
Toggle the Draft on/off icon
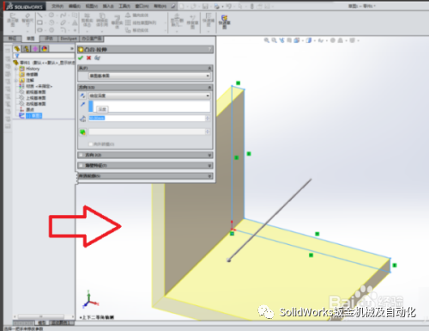click(82, 132)
